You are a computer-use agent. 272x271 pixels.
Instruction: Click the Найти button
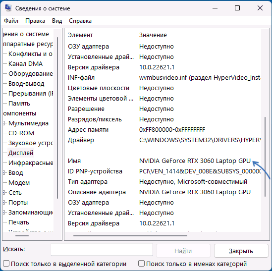(183, 251)
